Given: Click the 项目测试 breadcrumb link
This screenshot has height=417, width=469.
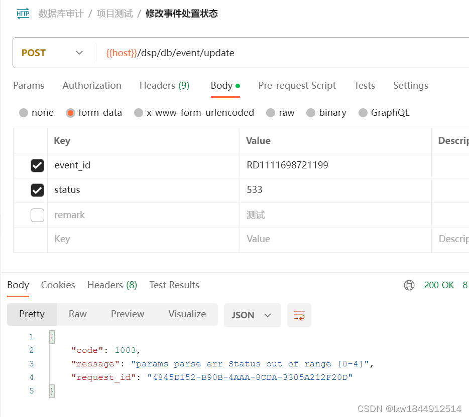Looking at the screenshot, I should 114,14.
